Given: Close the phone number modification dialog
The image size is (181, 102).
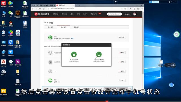Looking at the screenshot, I should [x=109, y=45].
